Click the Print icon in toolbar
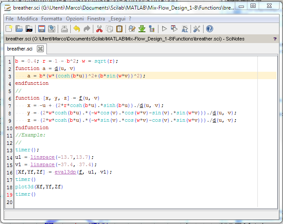Screen dimensions: 283x224 click(x=64, y=29)
